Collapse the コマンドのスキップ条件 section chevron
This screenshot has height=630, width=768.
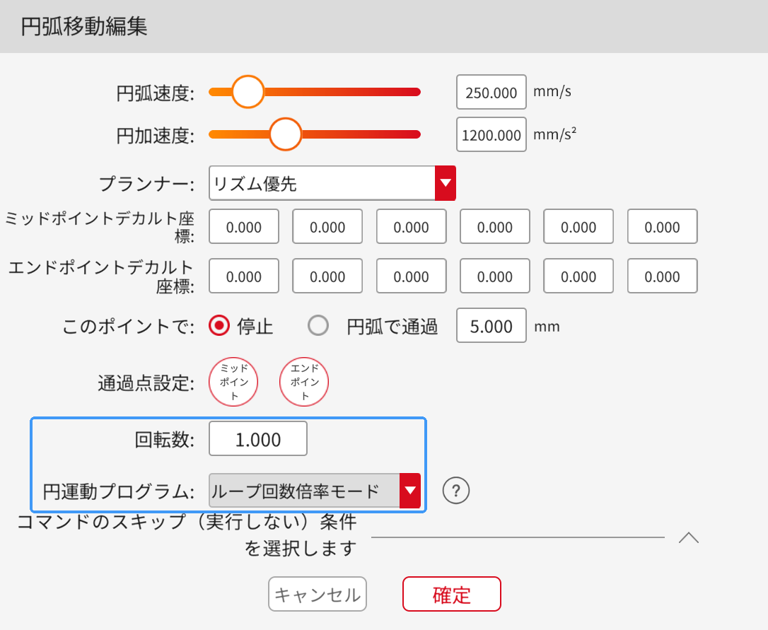(x=688, y=538)
